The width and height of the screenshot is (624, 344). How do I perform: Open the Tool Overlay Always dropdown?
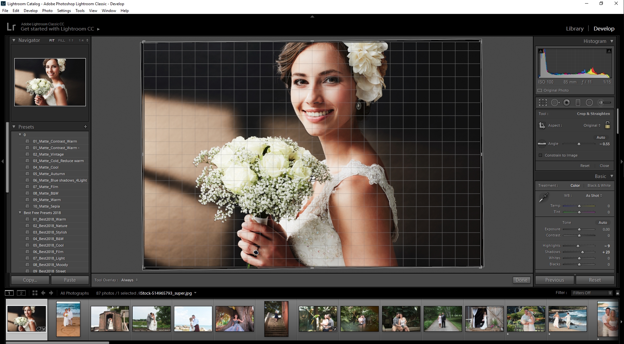pyautogui.click(x=129, y=280)
